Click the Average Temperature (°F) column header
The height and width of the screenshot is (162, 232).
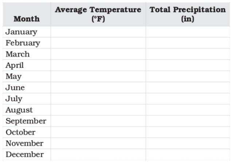[x=98, y=14]
